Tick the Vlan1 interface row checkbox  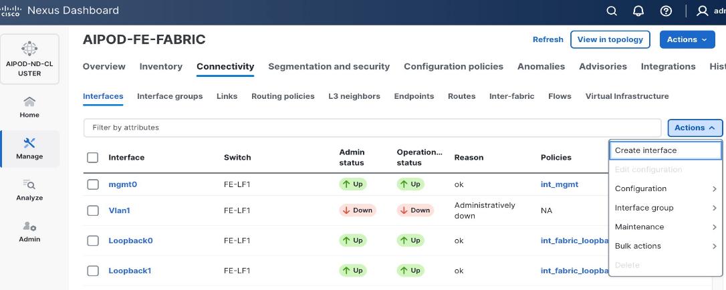coord(94,210)
